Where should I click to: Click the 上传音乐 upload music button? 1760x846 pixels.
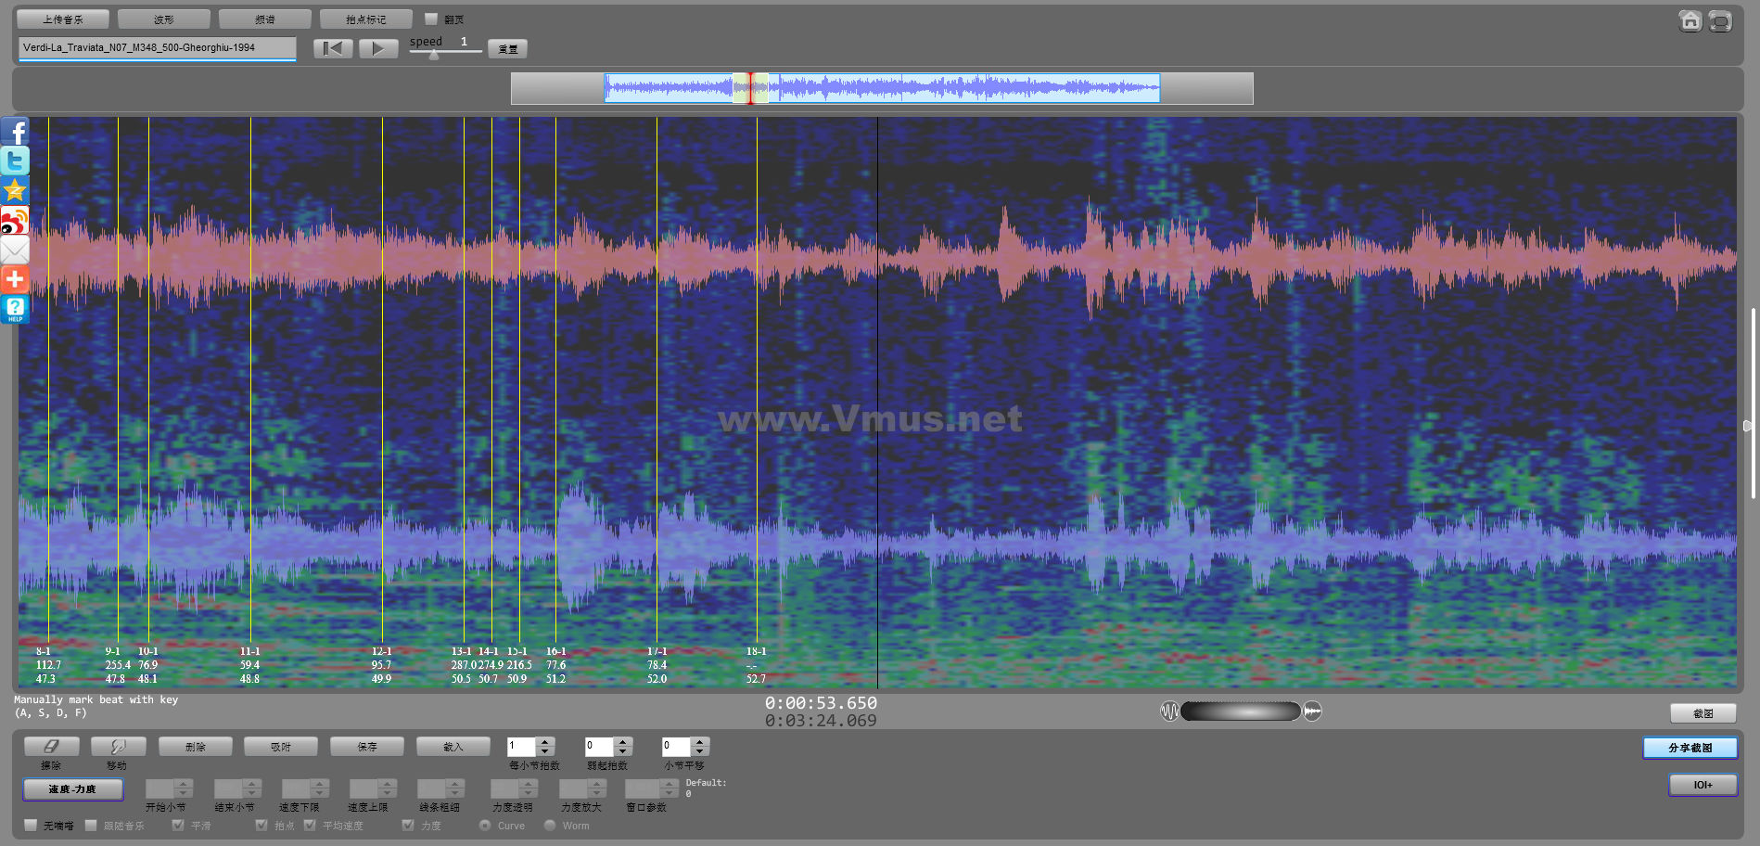(x=63, y=19)
